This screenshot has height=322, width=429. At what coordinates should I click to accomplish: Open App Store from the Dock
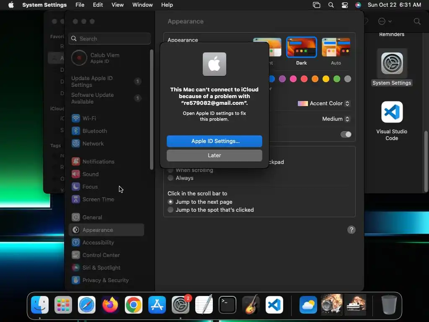coord(157,305)
